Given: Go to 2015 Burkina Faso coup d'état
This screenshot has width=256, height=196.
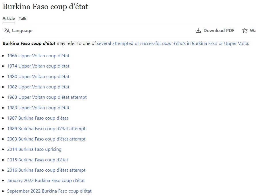Looking at the screenshot, I should click(38, 160).
